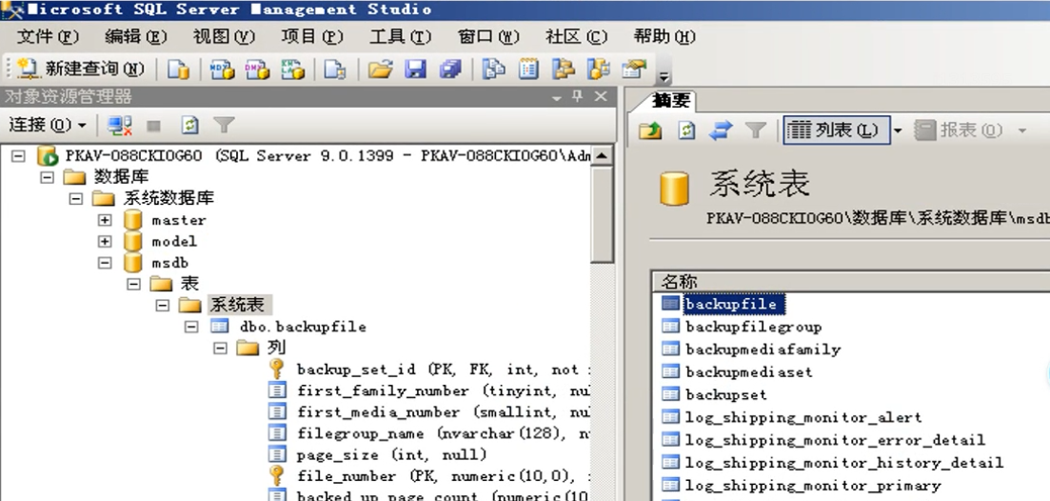Select the dbo.backupfile tree item
Viewport: 1050px width, 501px height.
(x=303, y=327)
